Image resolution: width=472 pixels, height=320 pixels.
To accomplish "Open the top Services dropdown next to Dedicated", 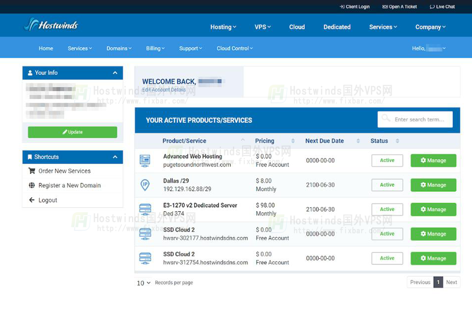I will coord(383,27).
